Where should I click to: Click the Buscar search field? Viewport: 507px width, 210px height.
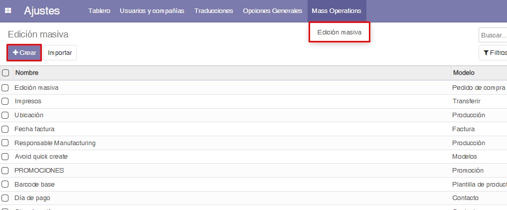[494, 35]
